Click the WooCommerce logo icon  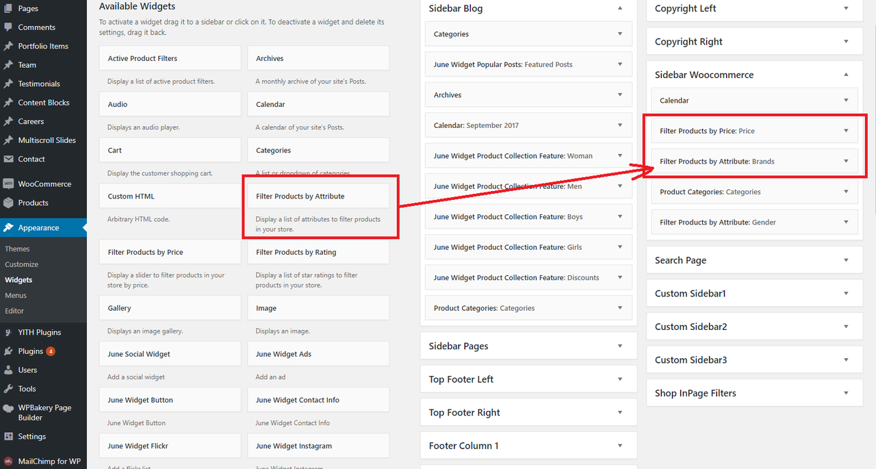point(8,183)
